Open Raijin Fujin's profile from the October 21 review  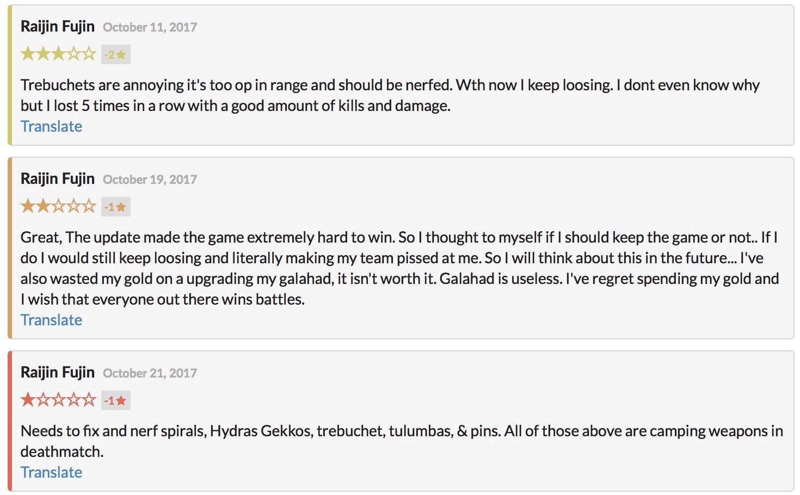tap(58, 372)
